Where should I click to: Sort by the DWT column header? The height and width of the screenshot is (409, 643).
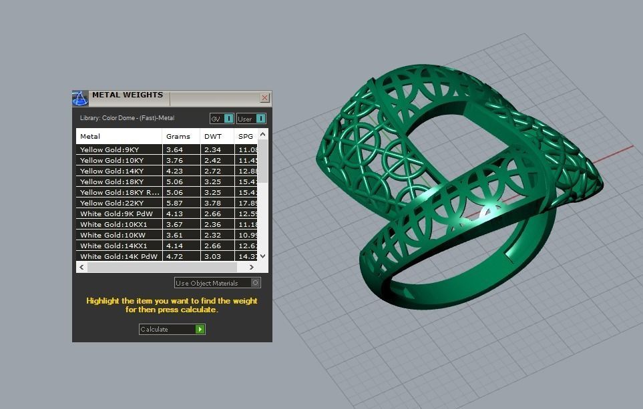(217, 136)
